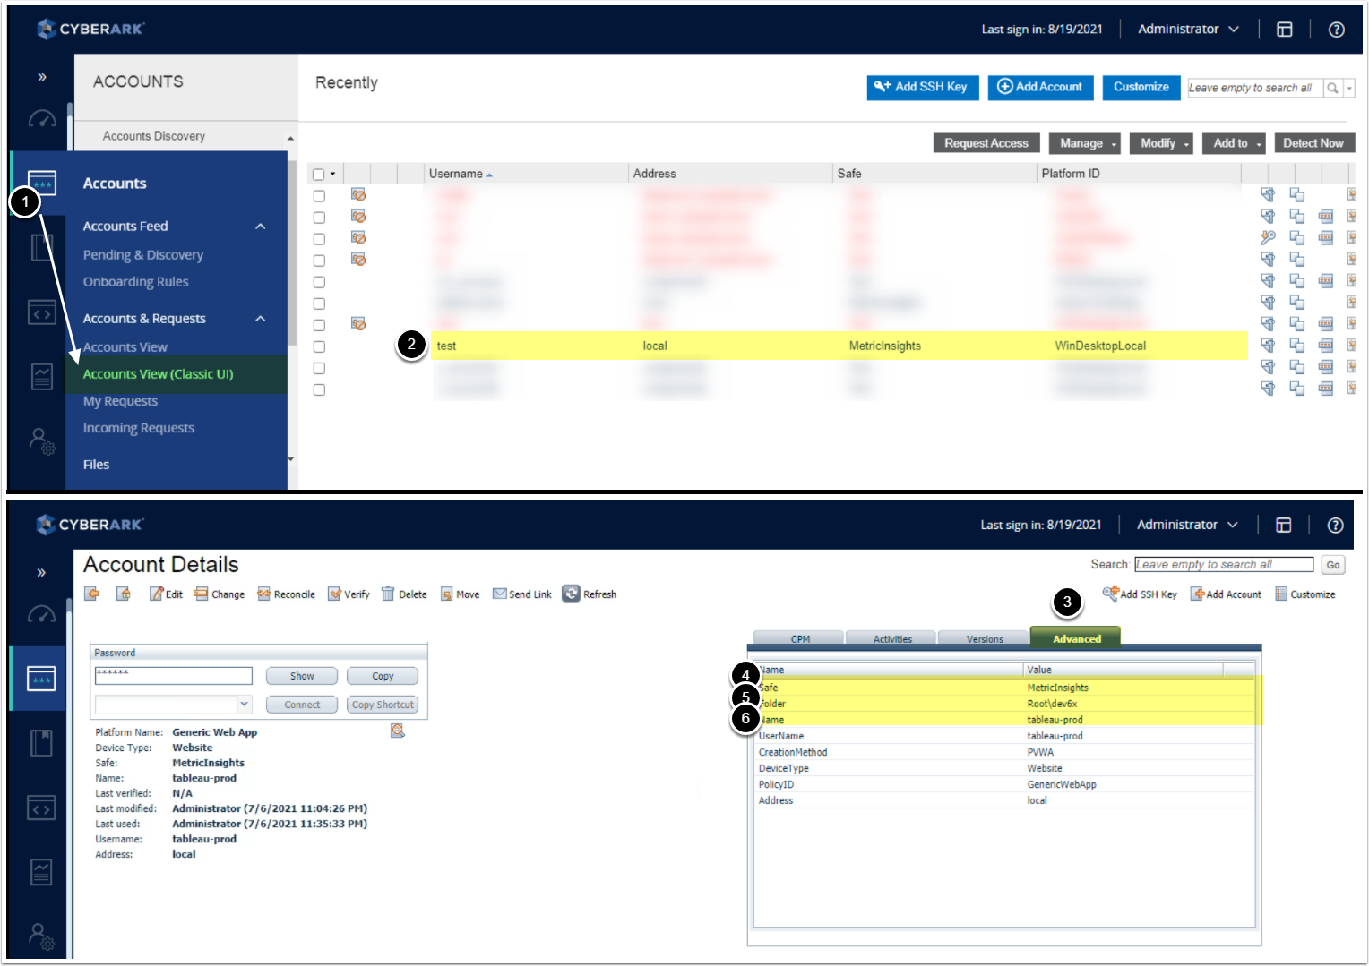Click the Move account icon

(446, 594)
